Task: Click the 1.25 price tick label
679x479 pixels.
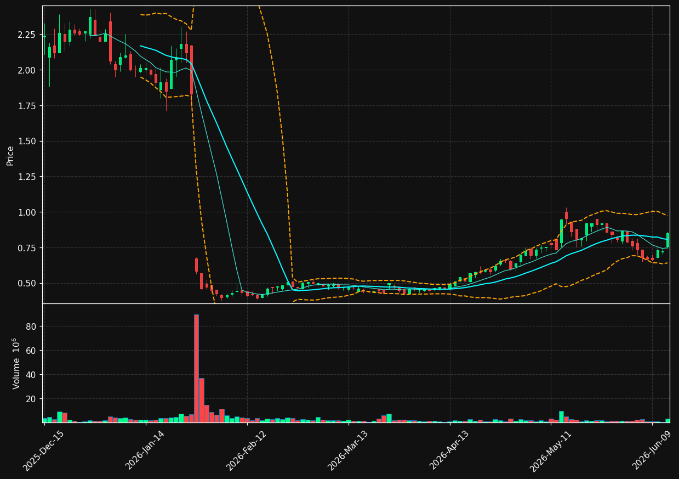Action: click(x=27, y=177)
